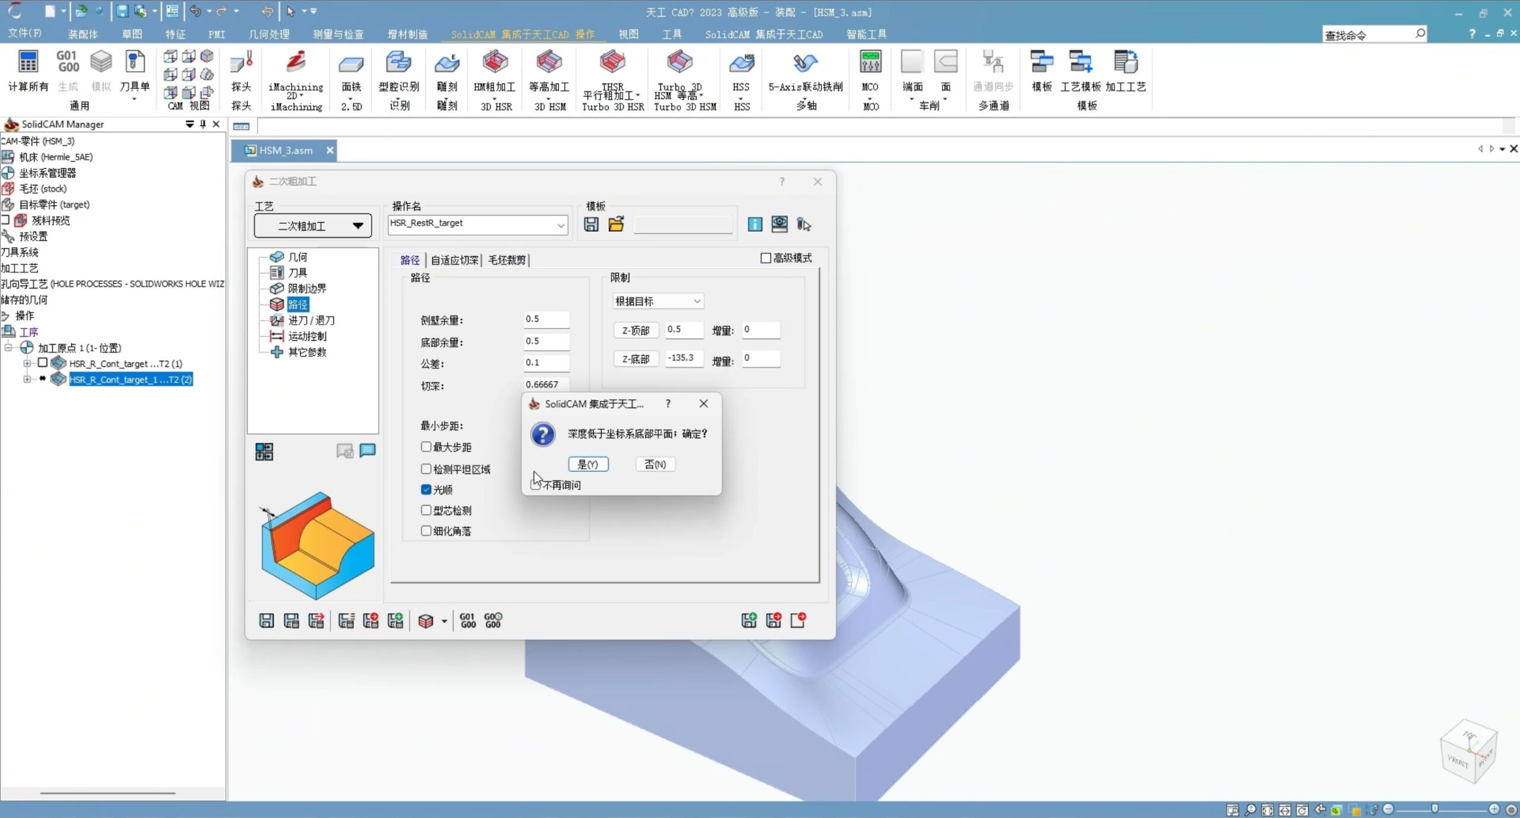This screenshot has height=818, width=1520.
Task: Click the blue comment icon below tree
Action: pyautogui.click(x=368, y=451)
